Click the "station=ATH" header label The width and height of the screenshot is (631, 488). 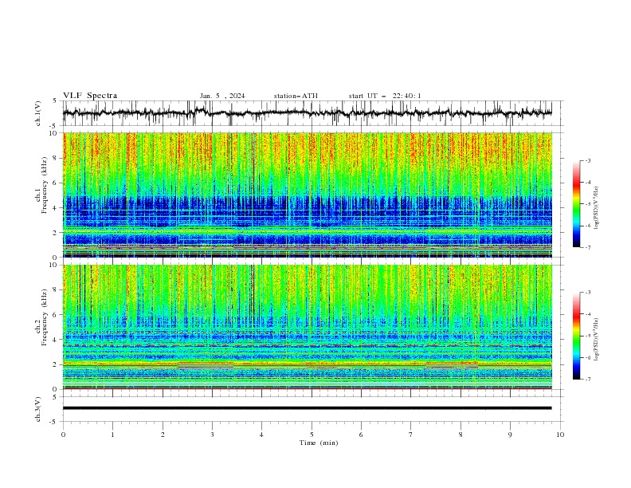296,96
